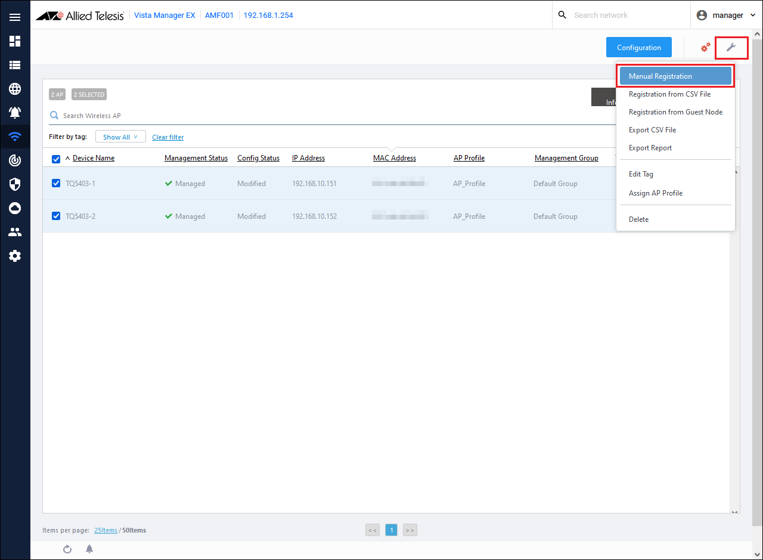Select the wireless Wi-Fi sidebar icon
763x560 pixels.
15,137
